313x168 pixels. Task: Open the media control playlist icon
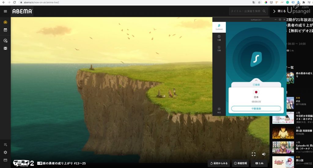point(309,2)
